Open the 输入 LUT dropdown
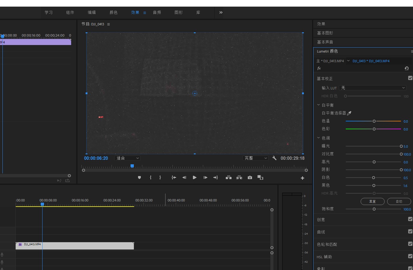Image resolution: width=413 pixels, height=270 pixels. coord(373,88)
